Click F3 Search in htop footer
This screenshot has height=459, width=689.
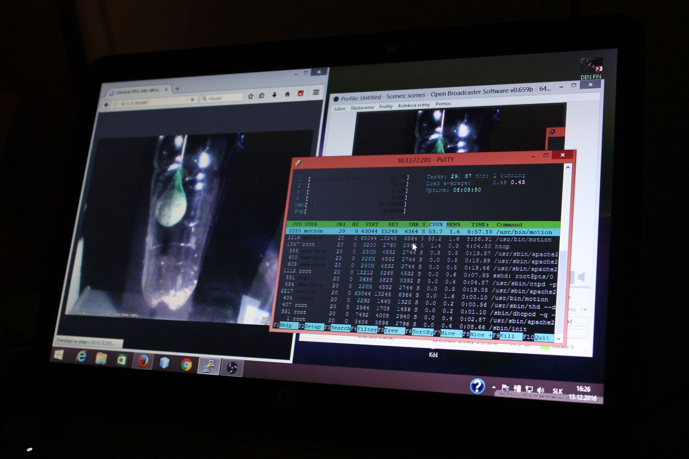pyautogui.click(x=337, y=328)
